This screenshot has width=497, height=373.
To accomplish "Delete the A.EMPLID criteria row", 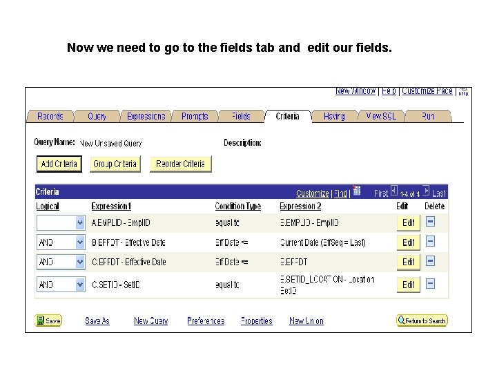I will tap(430, 222).
